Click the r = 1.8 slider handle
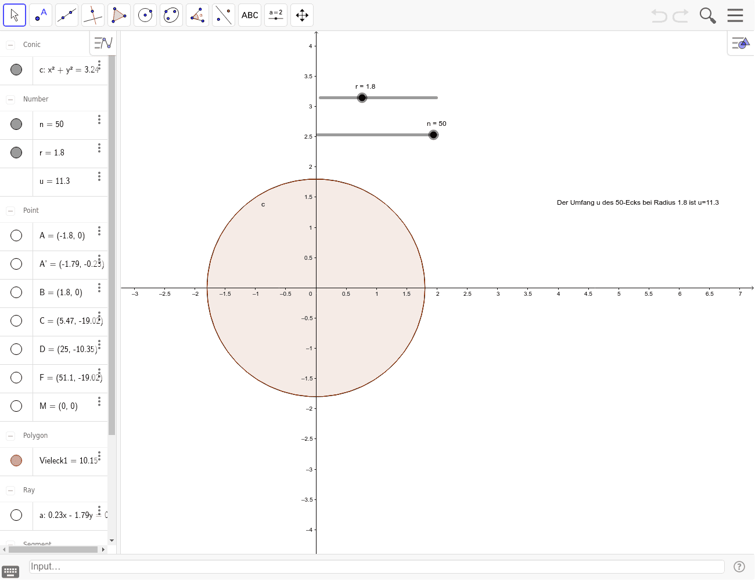The height and width of the screenshot is (580, 755). pos(362,97)
